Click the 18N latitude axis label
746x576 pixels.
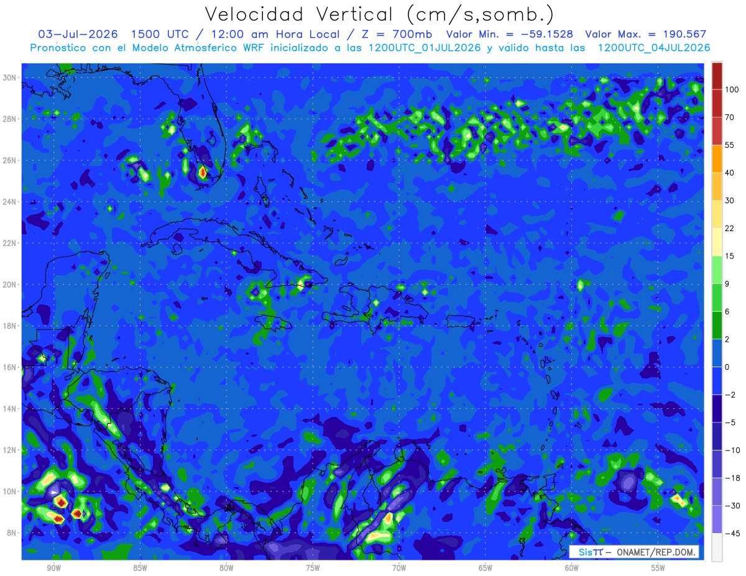(11, 326)
